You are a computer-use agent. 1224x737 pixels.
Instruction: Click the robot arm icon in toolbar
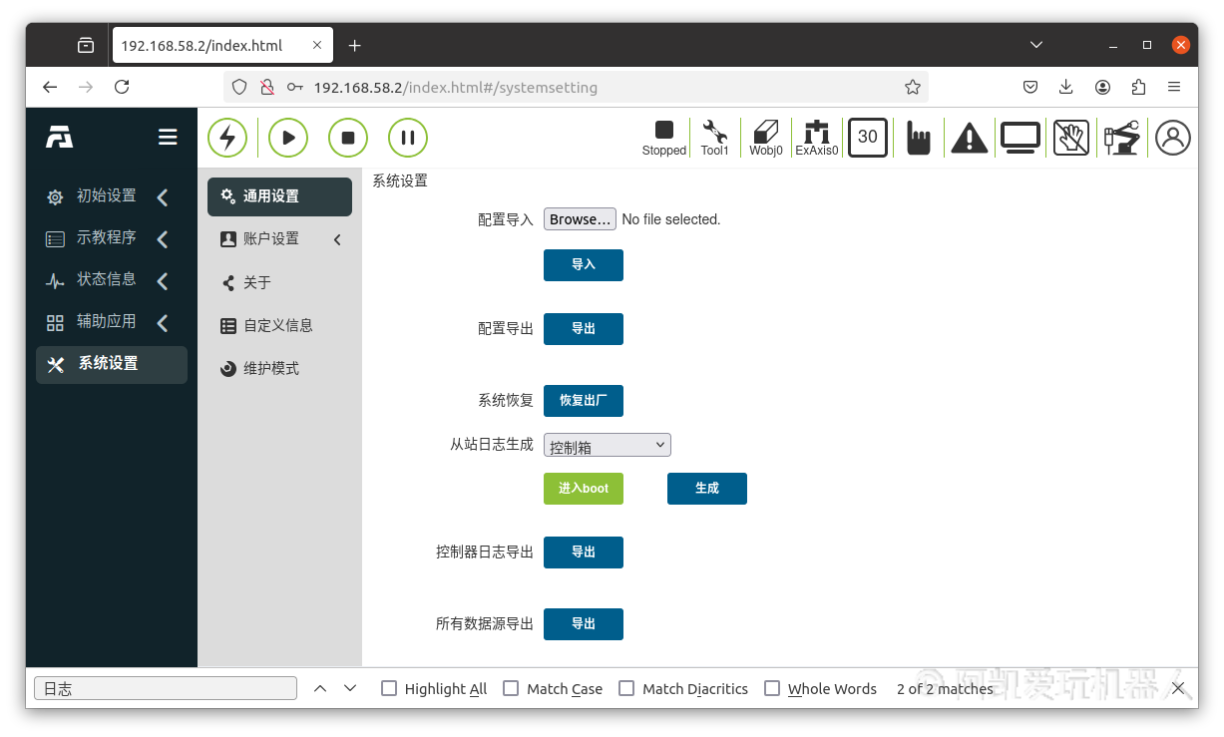click(x=1121, y=138)
